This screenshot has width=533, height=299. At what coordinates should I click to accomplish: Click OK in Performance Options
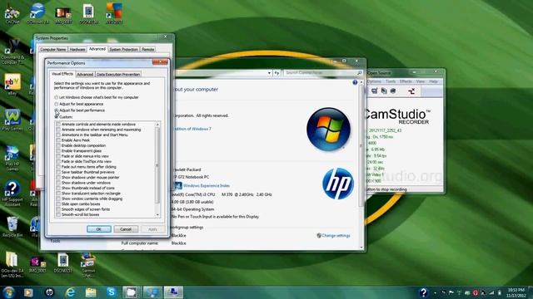pyautogui.click(x=98, y=229)
